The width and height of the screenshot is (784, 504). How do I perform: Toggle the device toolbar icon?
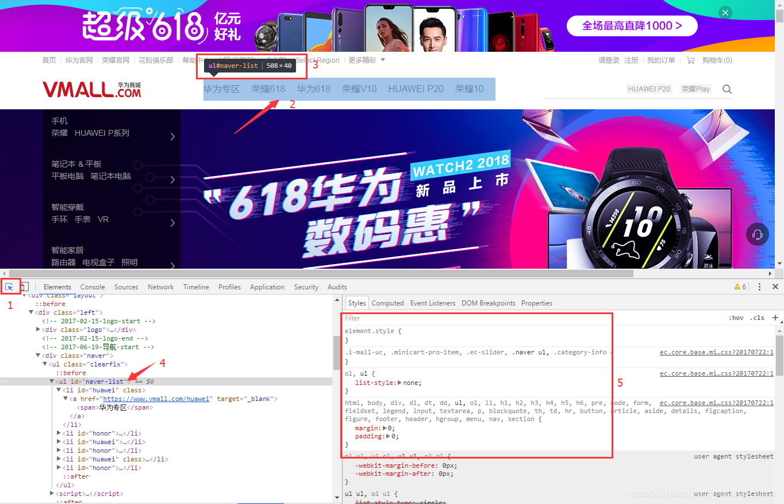(x=25, y=287)
